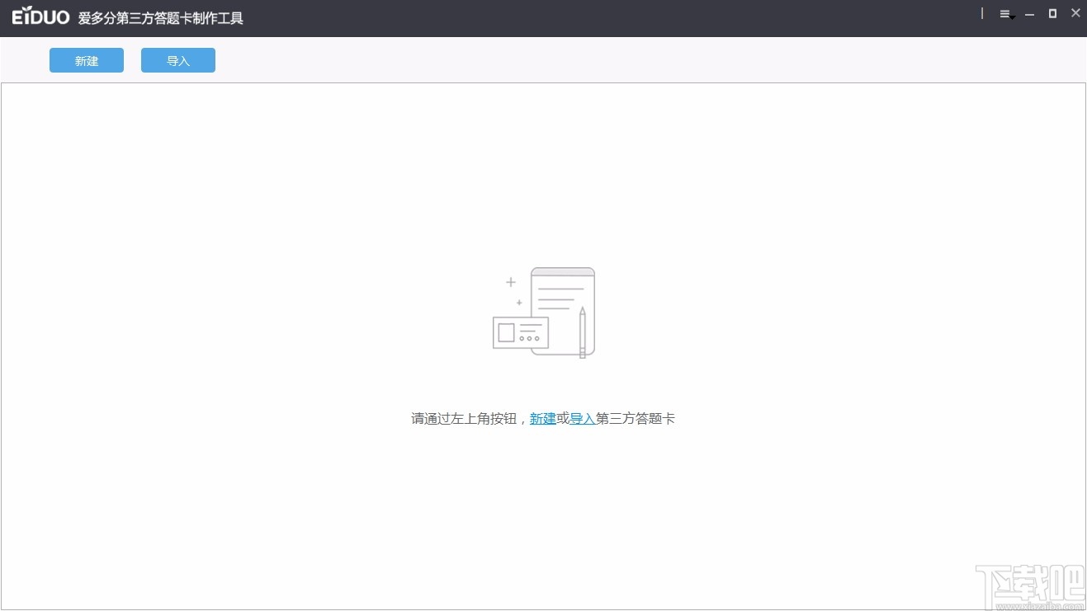This screenshot has height=611, width=1087.
Task: Click the answer card illustration in center
Action: 544,313
